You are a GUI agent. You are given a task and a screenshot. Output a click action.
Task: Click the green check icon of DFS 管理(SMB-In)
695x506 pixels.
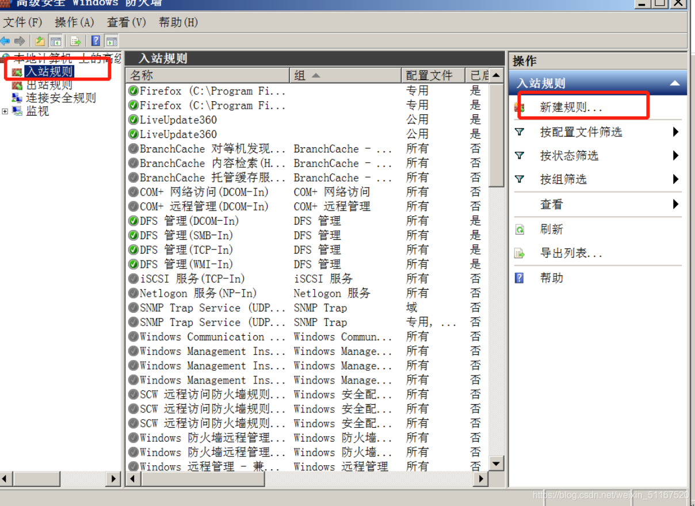[133, 235]
